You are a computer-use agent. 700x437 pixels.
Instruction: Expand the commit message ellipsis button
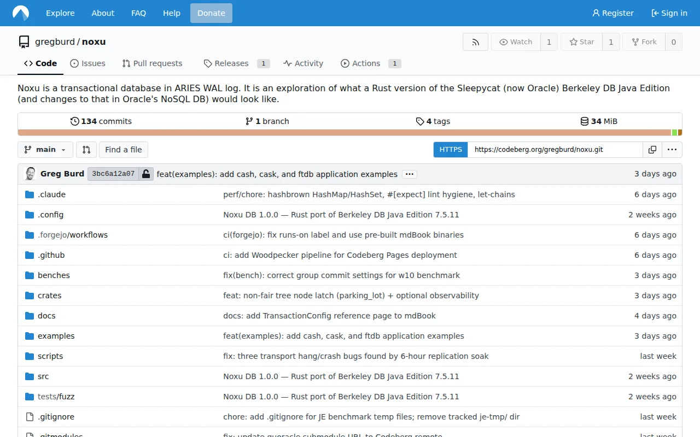[x=410, y=174]
